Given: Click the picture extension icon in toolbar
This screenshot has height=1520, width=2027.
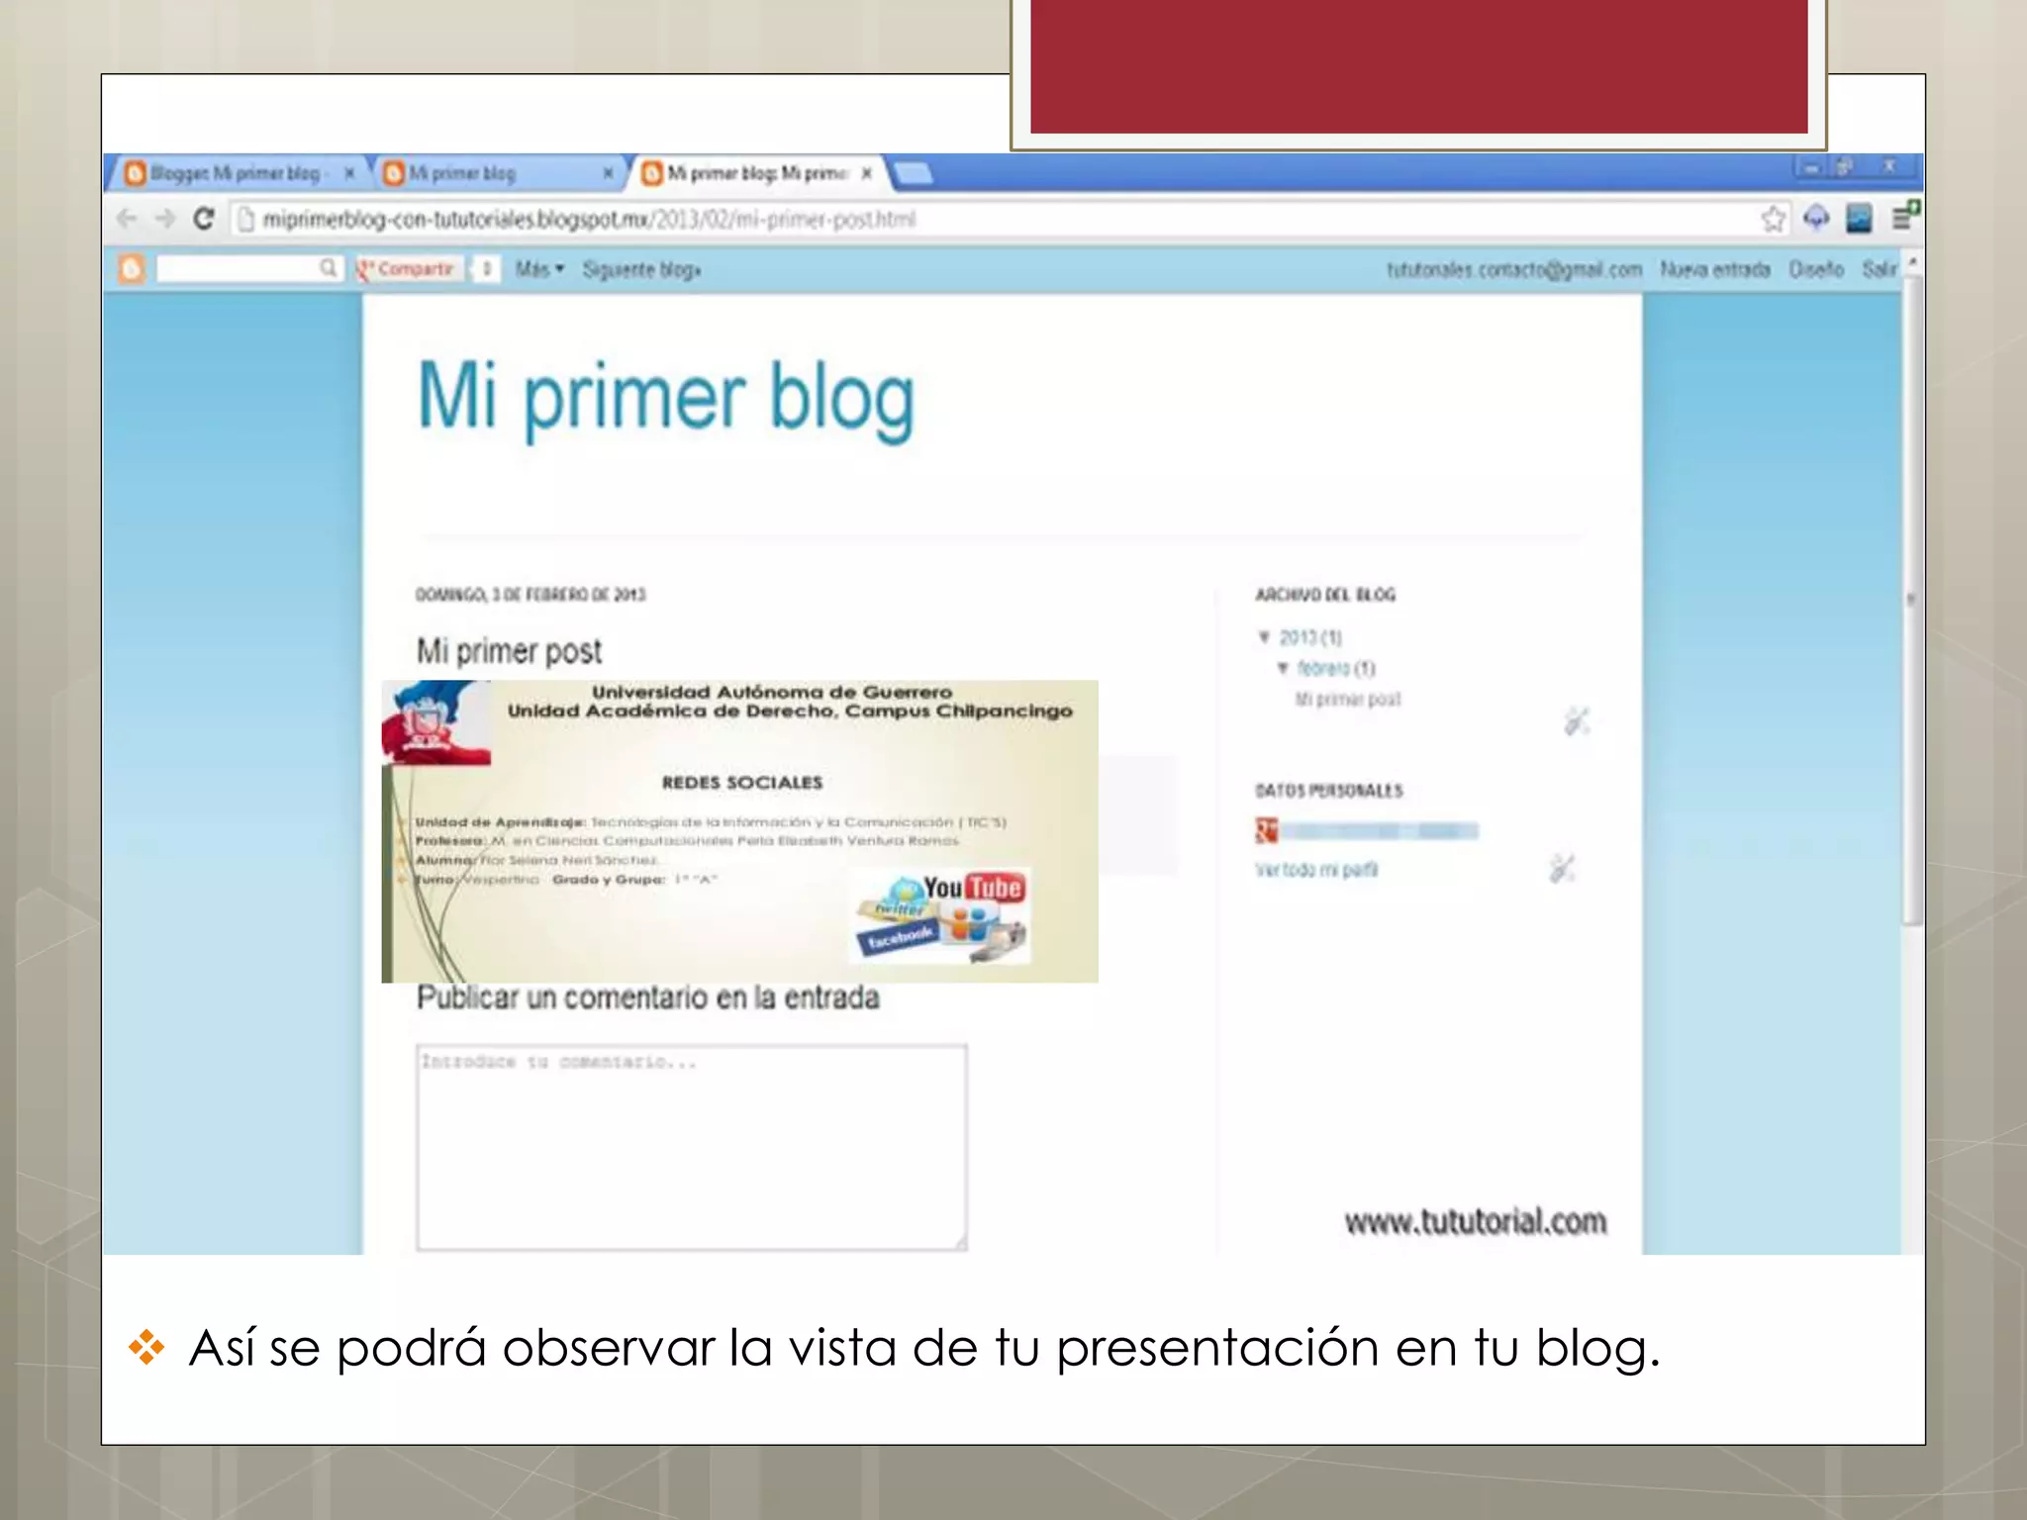Looking at the screenshot, I should click(x=1859, y=218).
